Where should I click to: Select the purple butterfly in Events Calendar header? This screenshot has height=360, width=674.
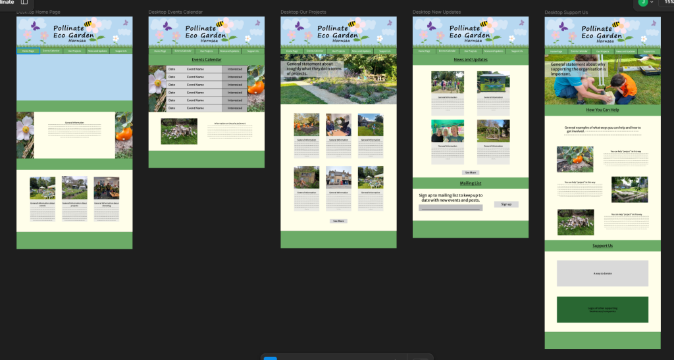[167, 27]
